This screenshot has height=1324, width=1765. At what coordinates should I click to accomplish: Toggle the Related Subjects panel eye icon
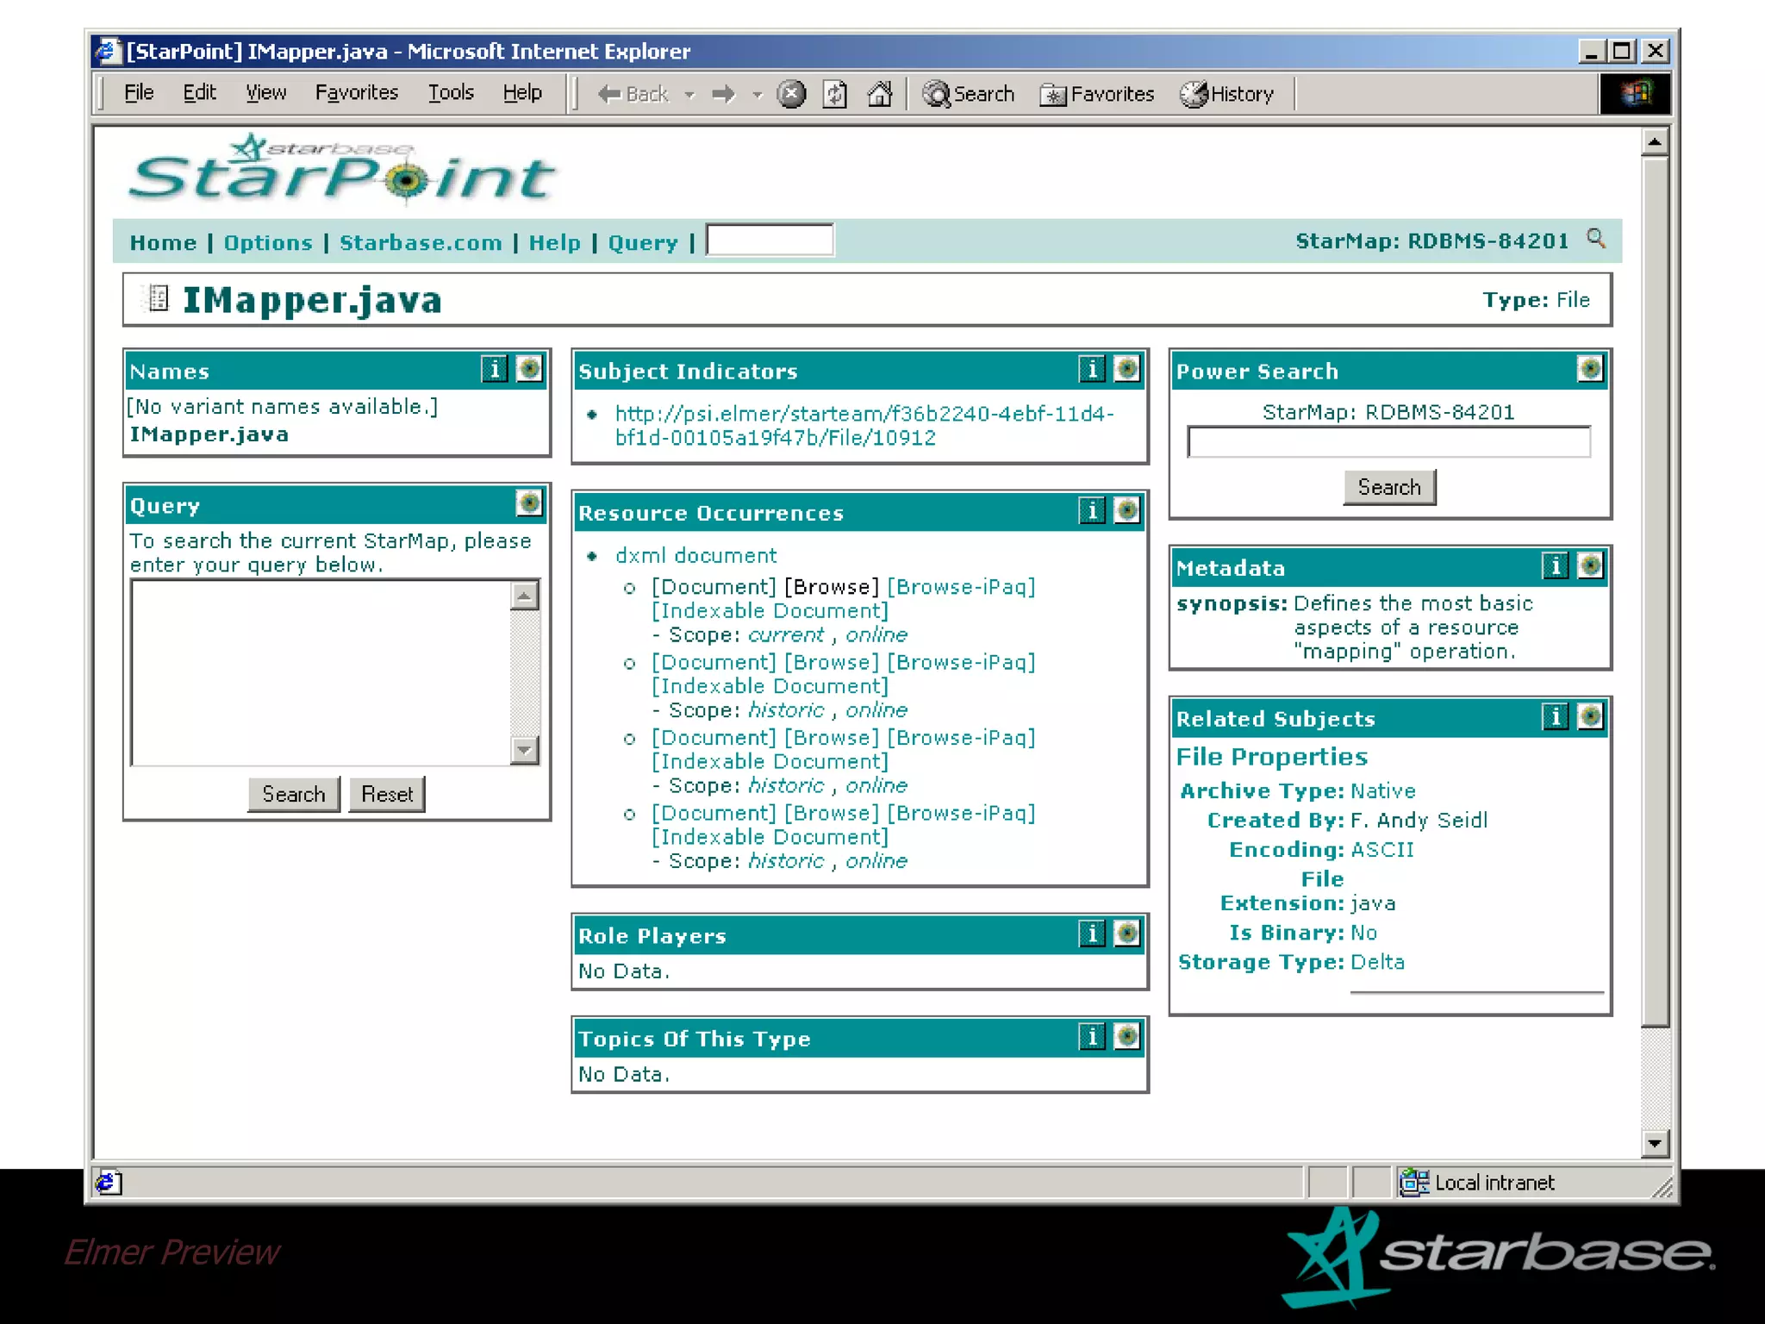pos(1590,716)
